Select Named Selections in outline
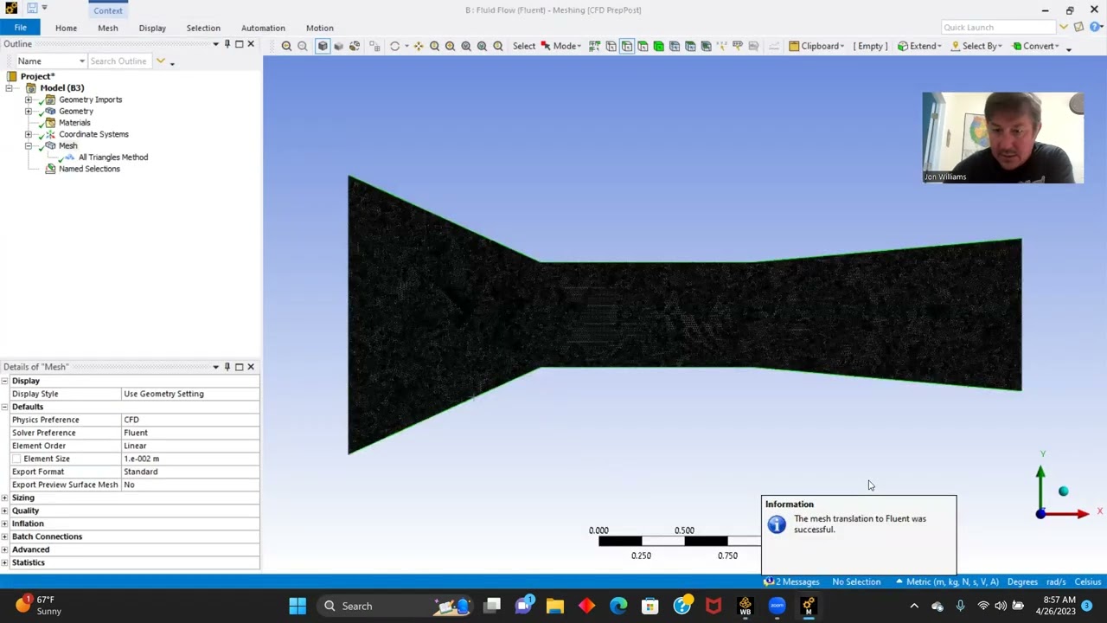Screen dimensions: 1107x623 tap(89, 169)
